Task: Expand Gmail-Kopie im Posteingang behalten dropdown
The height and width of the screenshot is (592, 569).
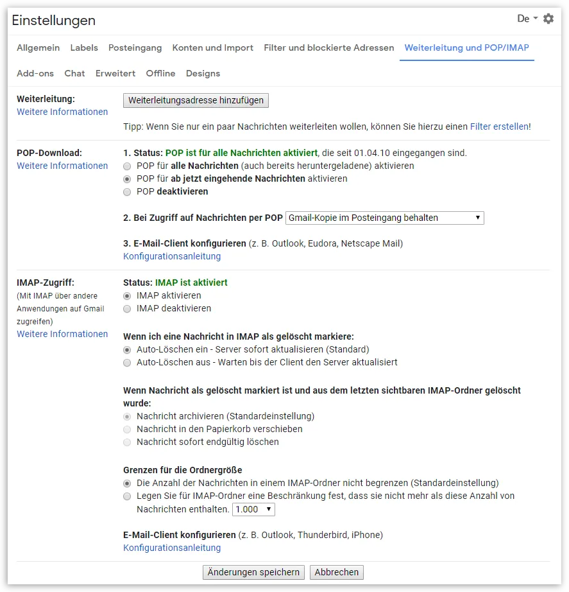Action: [x=384, y=218]
